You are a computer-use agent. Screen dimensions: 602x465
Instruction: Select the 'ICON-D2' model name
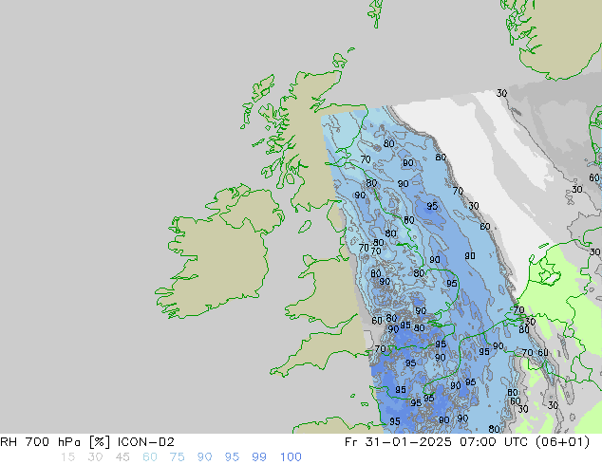click(x=146, y=442)
